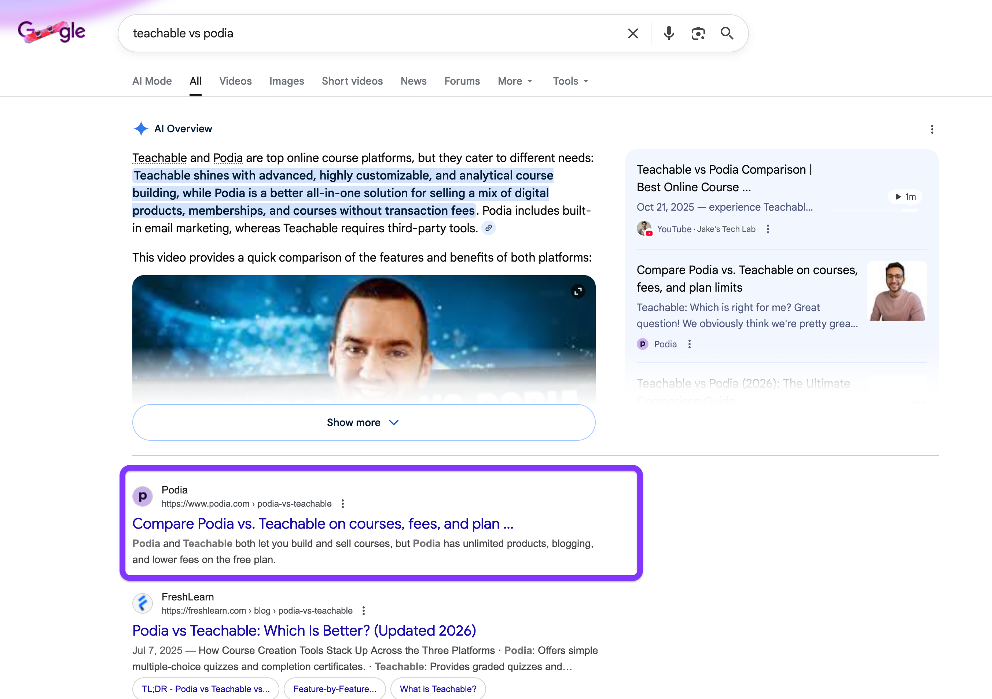The width and height of the screenshot is (992, 699).
Task: Click the link icon after AI summary
Action: (488, 228)
